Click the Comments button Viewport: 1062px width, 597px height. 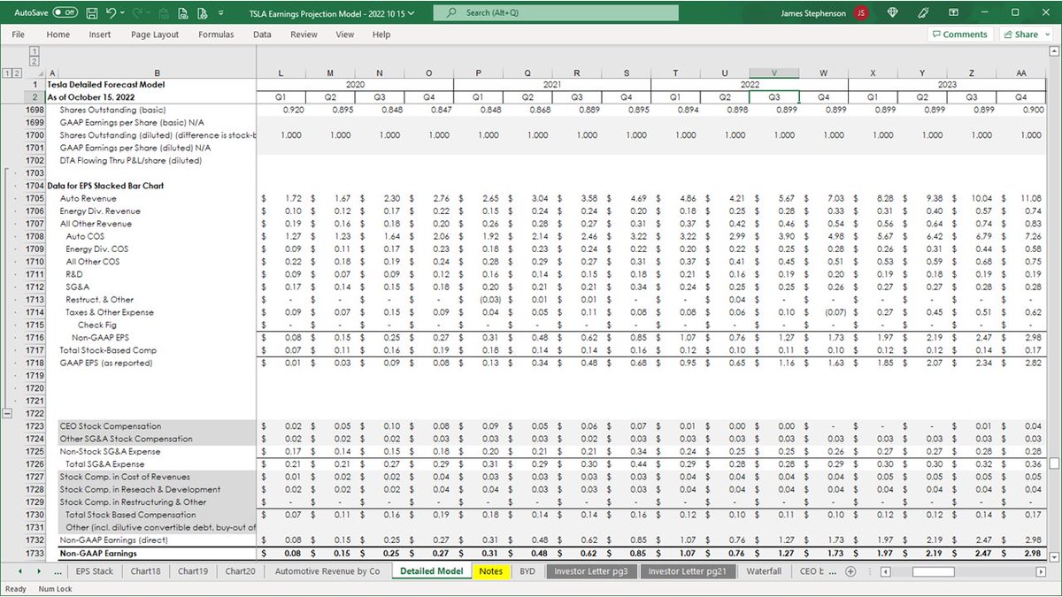click(x=959, y=34)
